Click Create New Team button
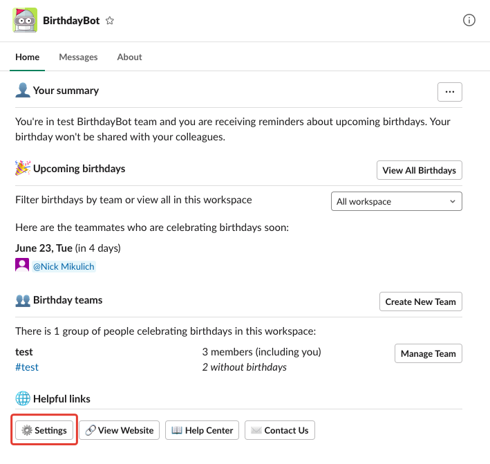Image resolution: width=490 pixels, height=464 pixels. (x=420, y=301)
